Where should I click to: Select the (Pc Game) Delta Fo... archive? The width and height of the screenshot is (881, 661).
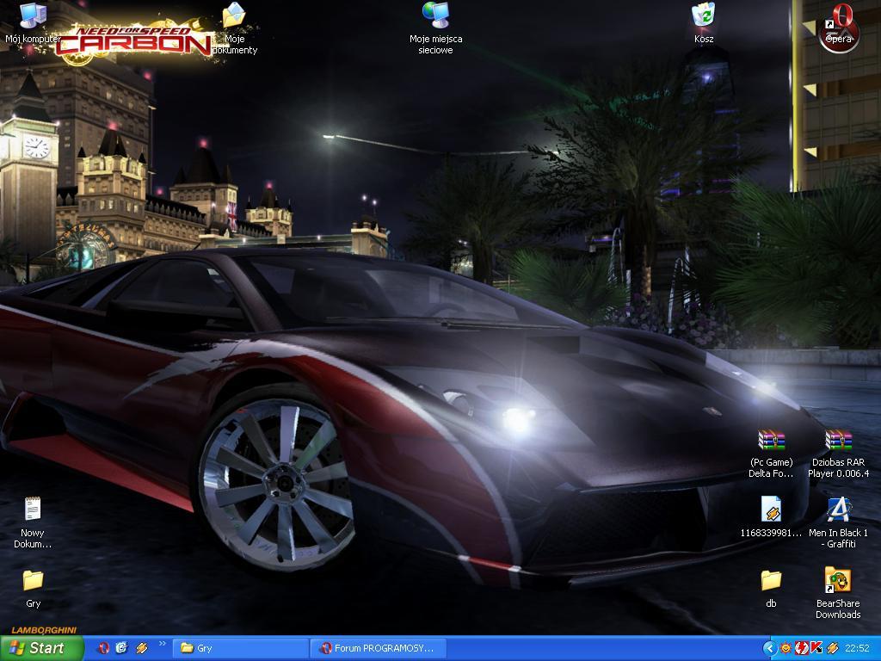pos(771,453)
